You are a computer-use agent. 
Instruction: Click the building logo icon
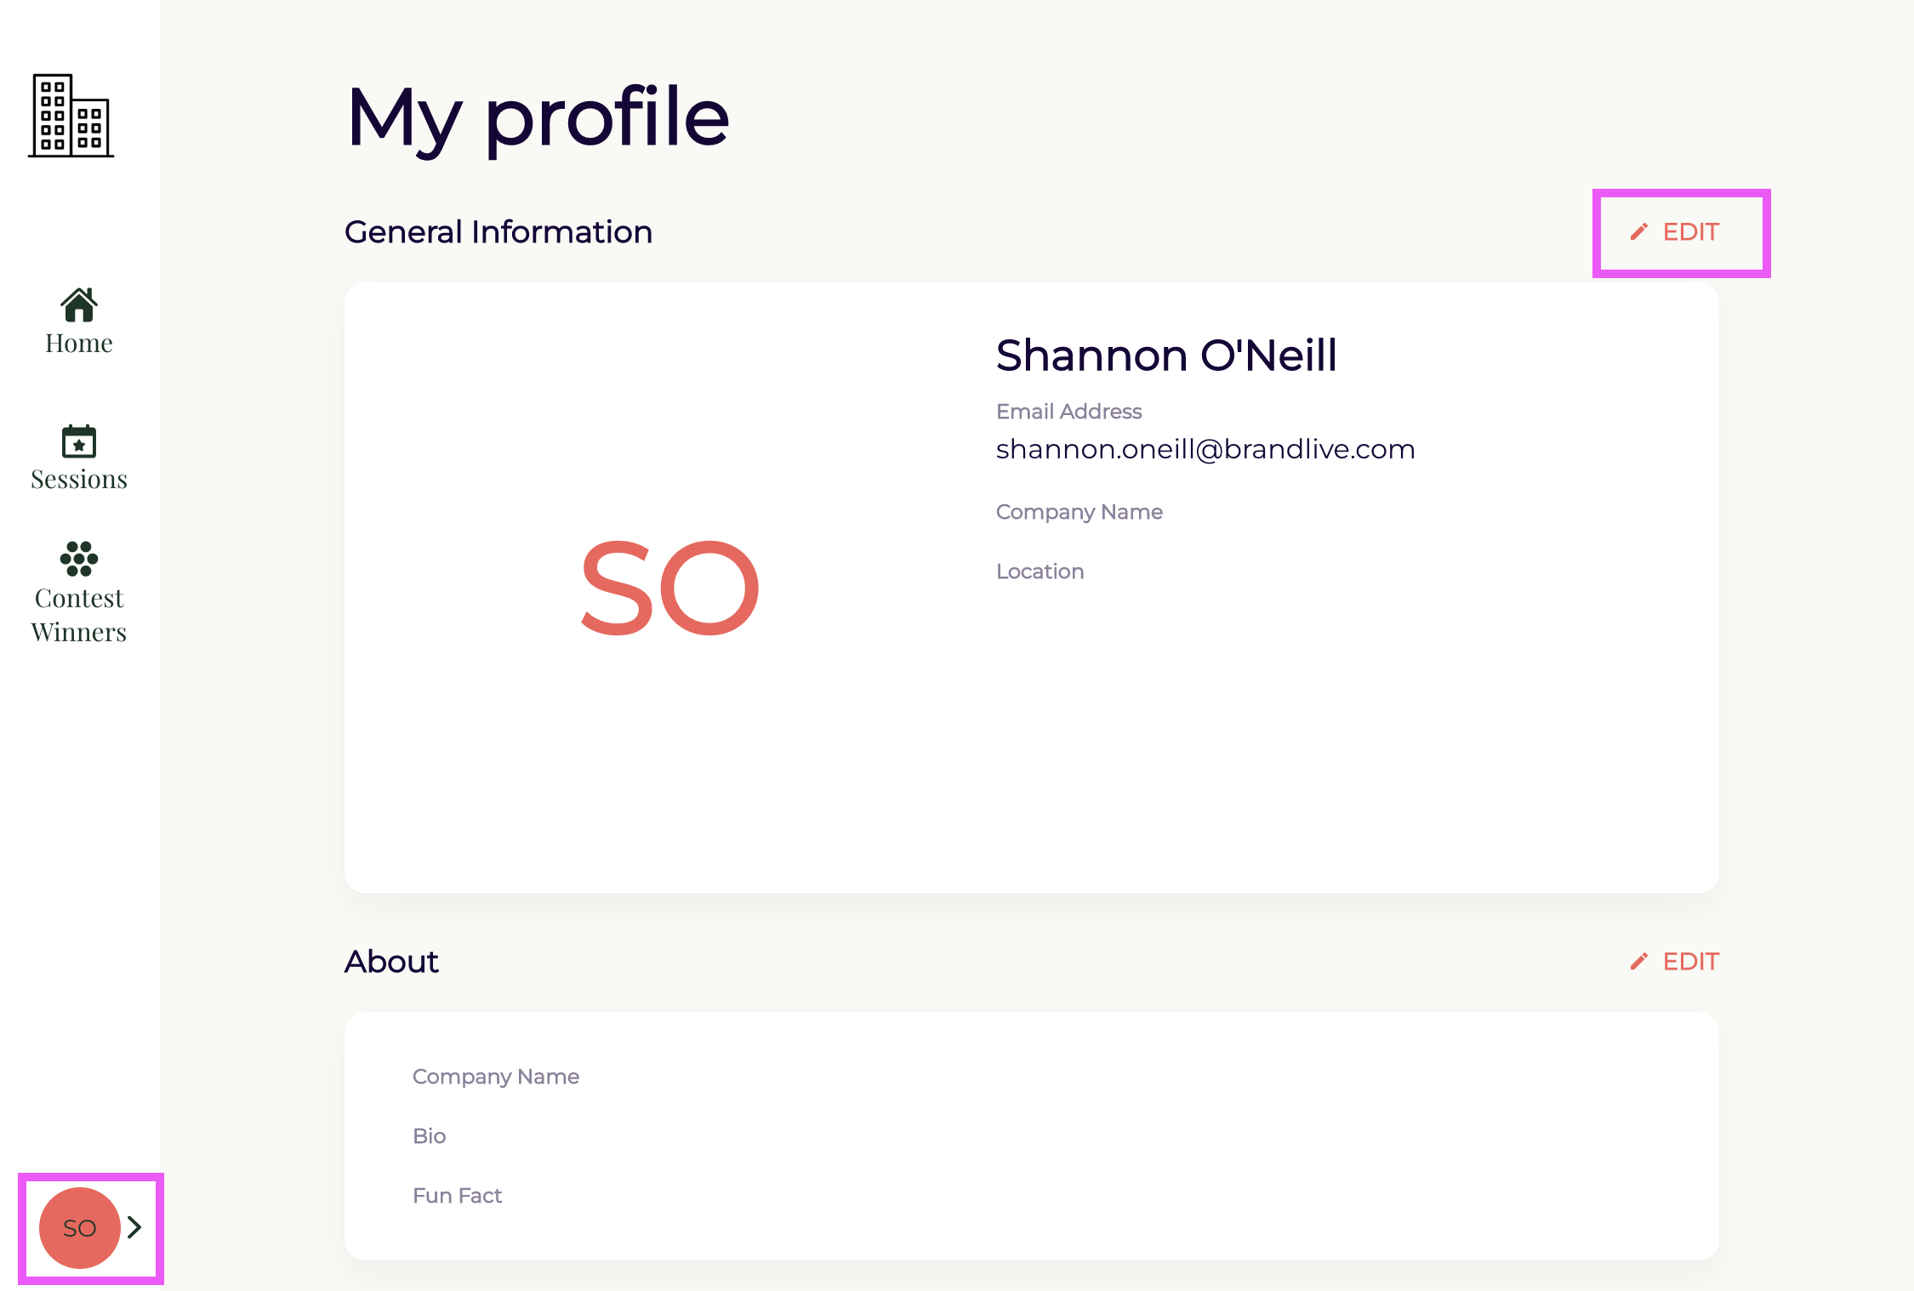[71, 116]
